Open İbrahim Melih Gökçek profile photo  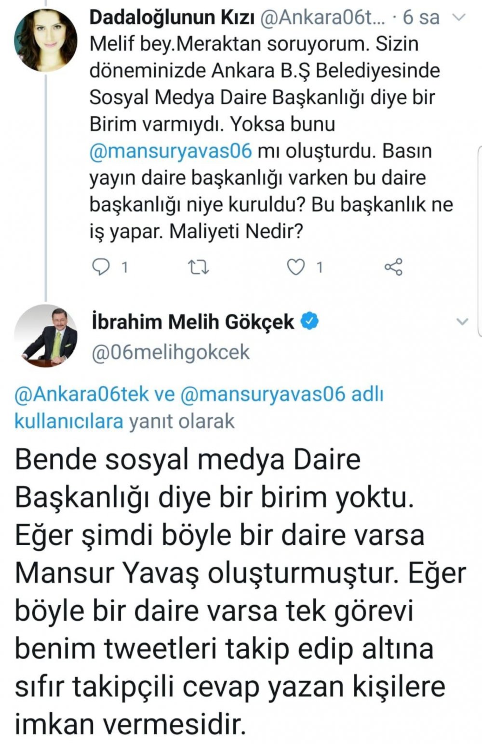click(46, 335)
